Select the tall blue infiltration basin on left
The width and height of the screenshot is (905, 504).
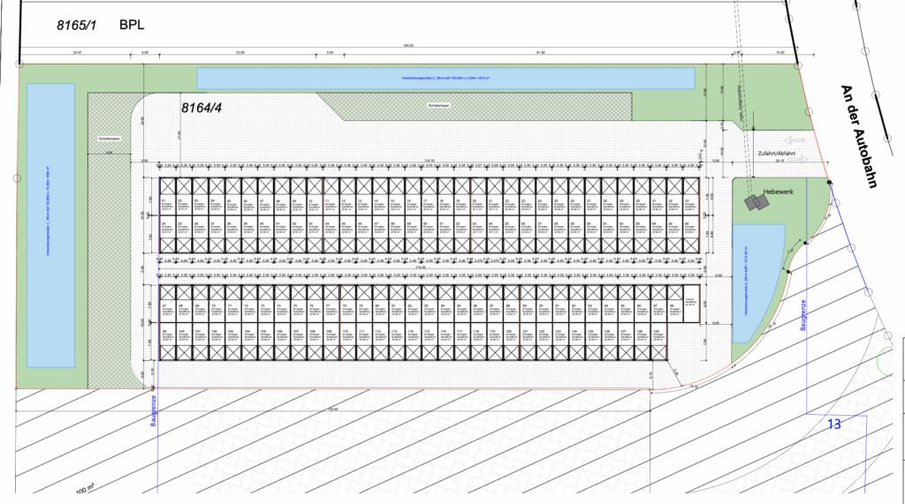coord(50,225)
